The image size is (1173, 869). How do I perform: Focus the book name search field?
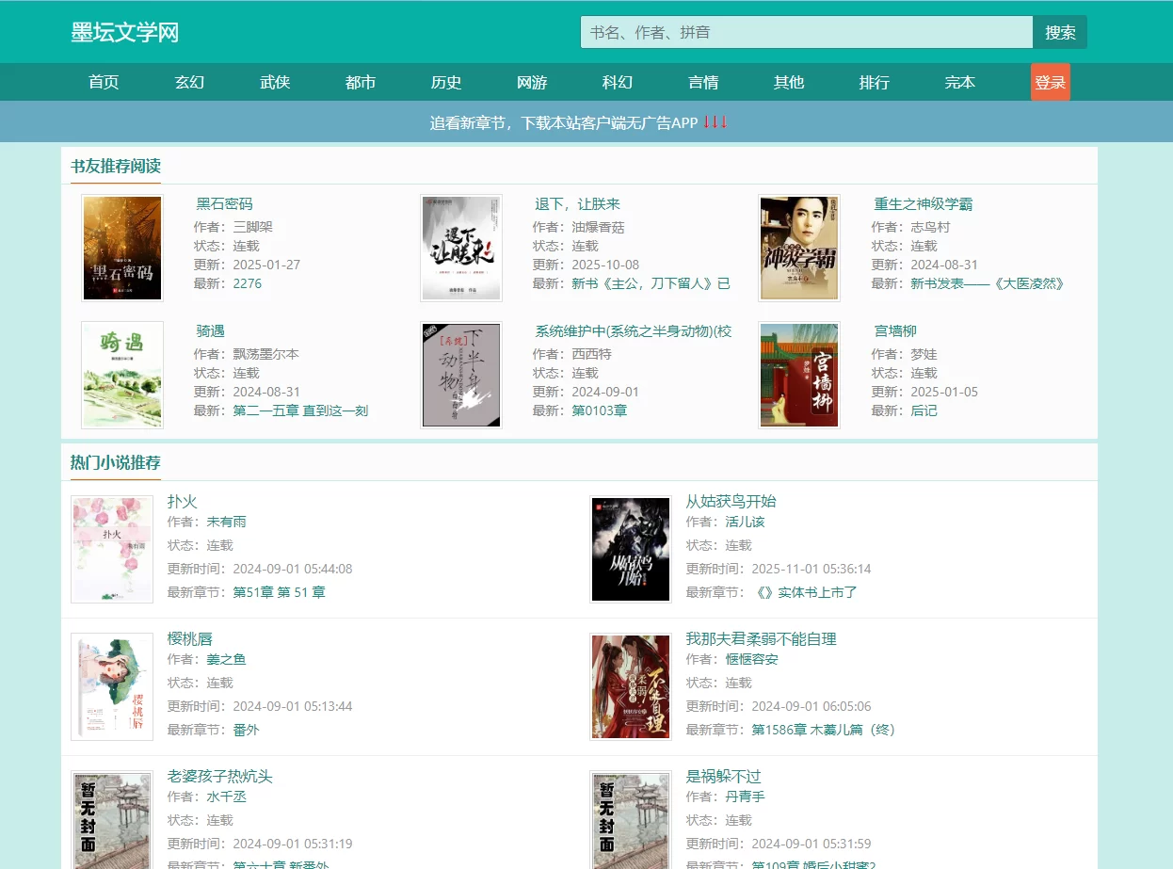coord(806,32)
